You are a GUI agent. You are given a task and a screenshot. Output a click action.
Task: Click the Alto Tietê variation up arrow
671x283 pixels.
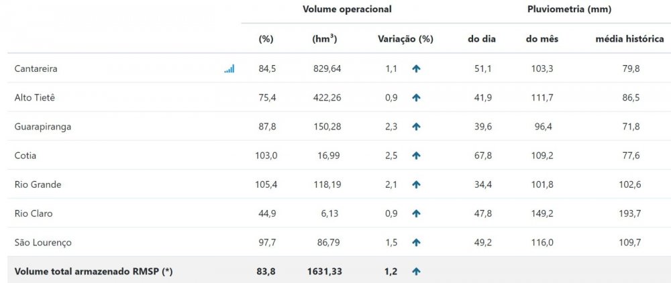pyautogui.click(x=417, y=97)
